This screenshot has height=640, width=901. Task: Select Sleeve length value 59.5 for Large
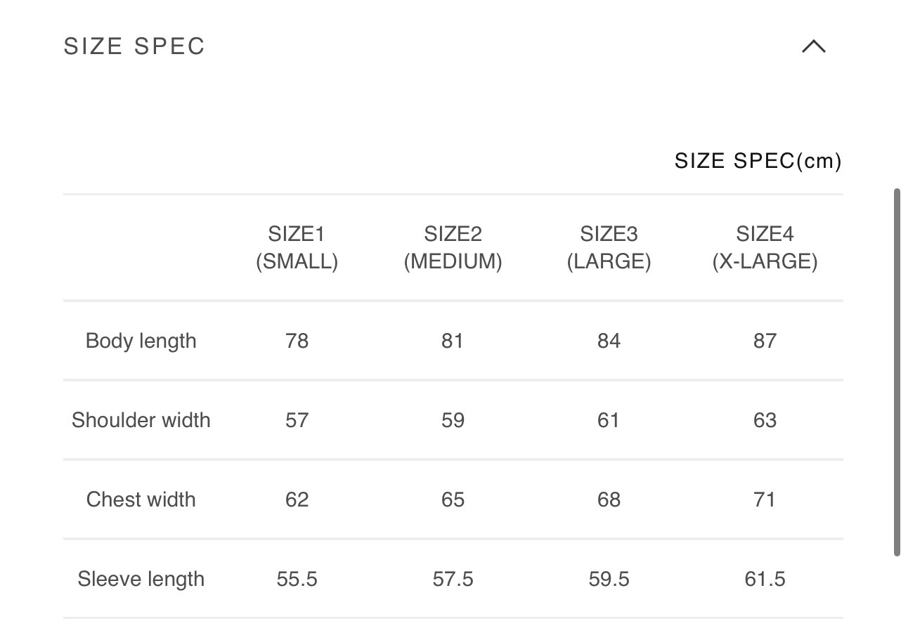[609, 579]
